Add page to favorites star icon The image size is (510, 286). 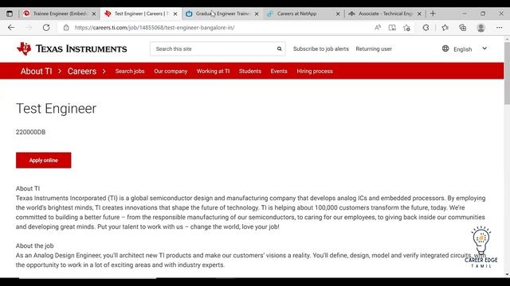point(406,28)
